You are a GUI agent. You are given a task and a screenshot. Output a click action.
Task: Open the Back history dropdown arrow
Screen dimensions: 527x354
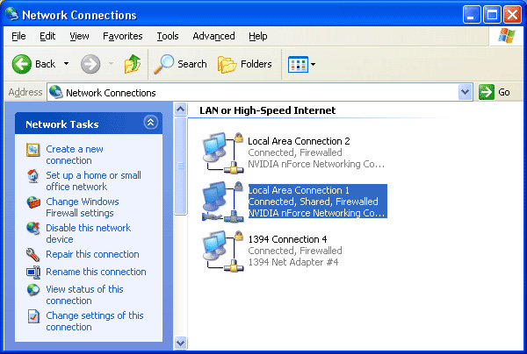click(x=66, y=64)
